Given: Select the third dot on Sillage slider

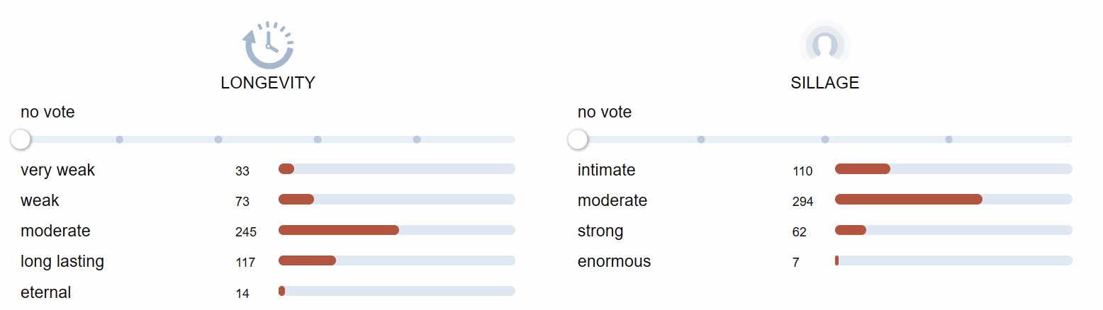Looking at the screenshot, I should pyautogui.click(x=825, y=139).
